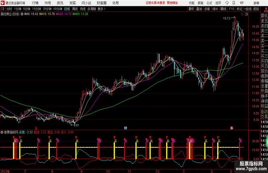
Task: Click the 叠加 overlay toolbar button
Action: pyautogui.click(x=199, y=9)
